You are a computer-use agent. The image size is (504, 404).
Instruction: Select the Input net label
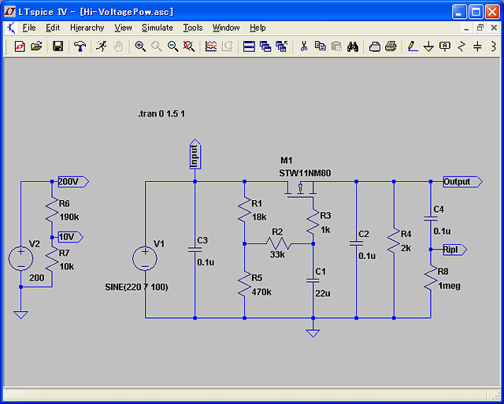tap(195, 154)
